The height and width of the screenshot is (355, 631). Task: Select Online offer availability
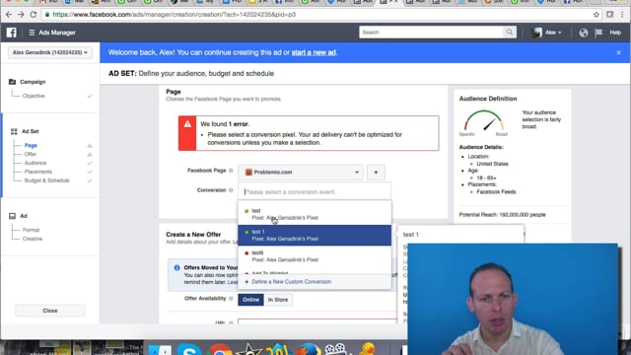click(x=250, y=300)
